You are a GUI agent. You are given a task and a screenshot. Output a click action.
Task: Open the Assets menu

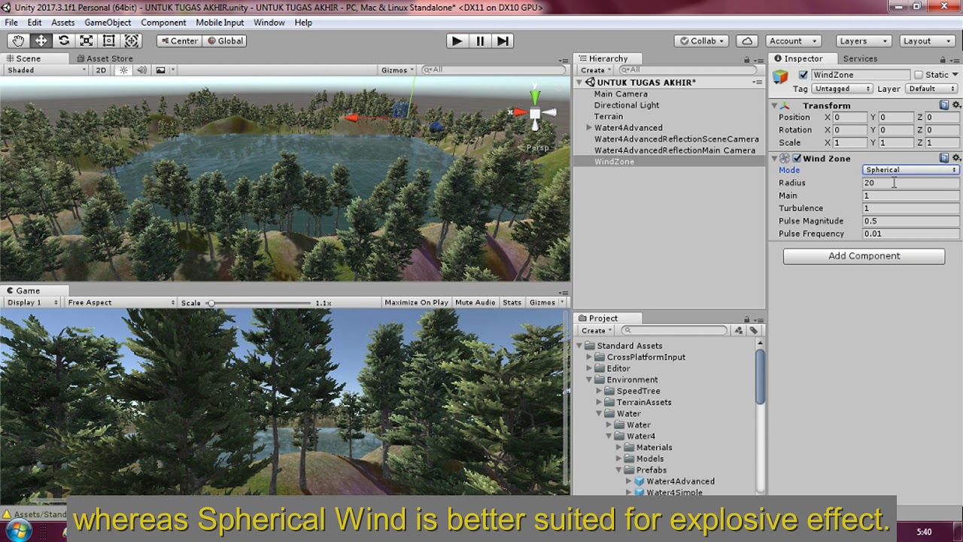62,23
